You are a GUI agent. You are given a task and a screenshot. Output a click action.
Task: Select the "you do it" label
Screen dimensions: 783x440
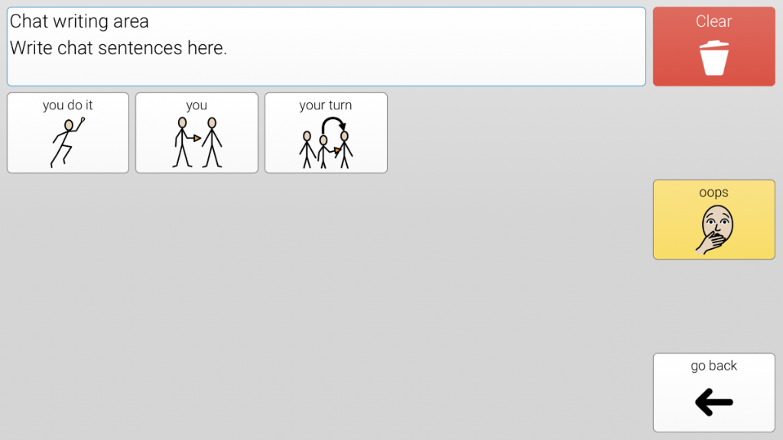coord(68,105)
